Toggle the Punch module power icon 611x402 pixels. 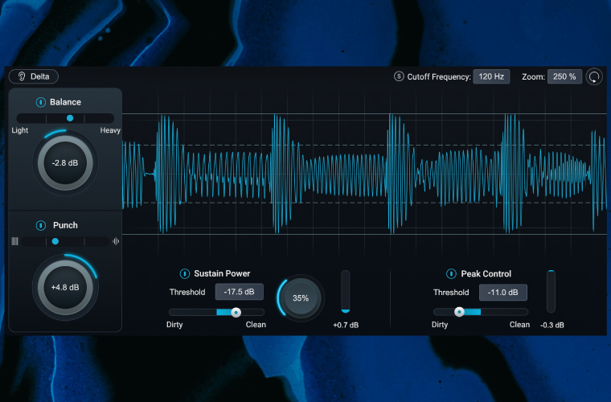[40, 225]
